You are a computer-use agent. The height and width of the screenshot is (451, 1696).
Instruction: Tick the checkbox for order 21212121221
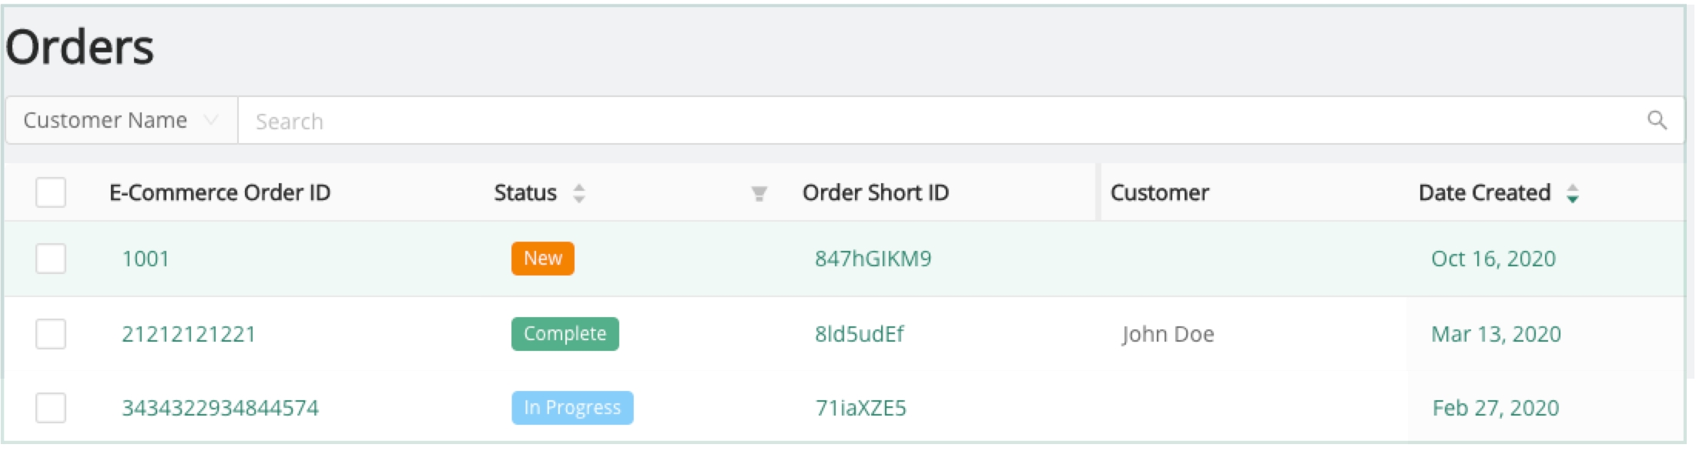click(51, 334)
